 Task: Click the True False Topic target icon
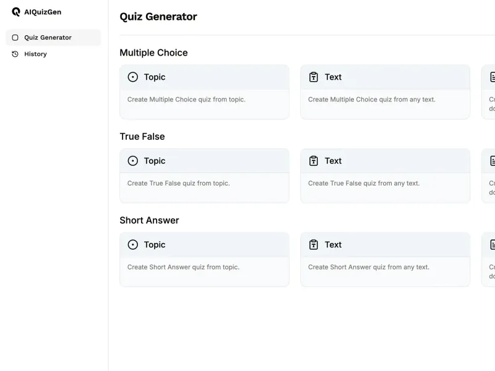pyautogui.click(x=132, y=161)
